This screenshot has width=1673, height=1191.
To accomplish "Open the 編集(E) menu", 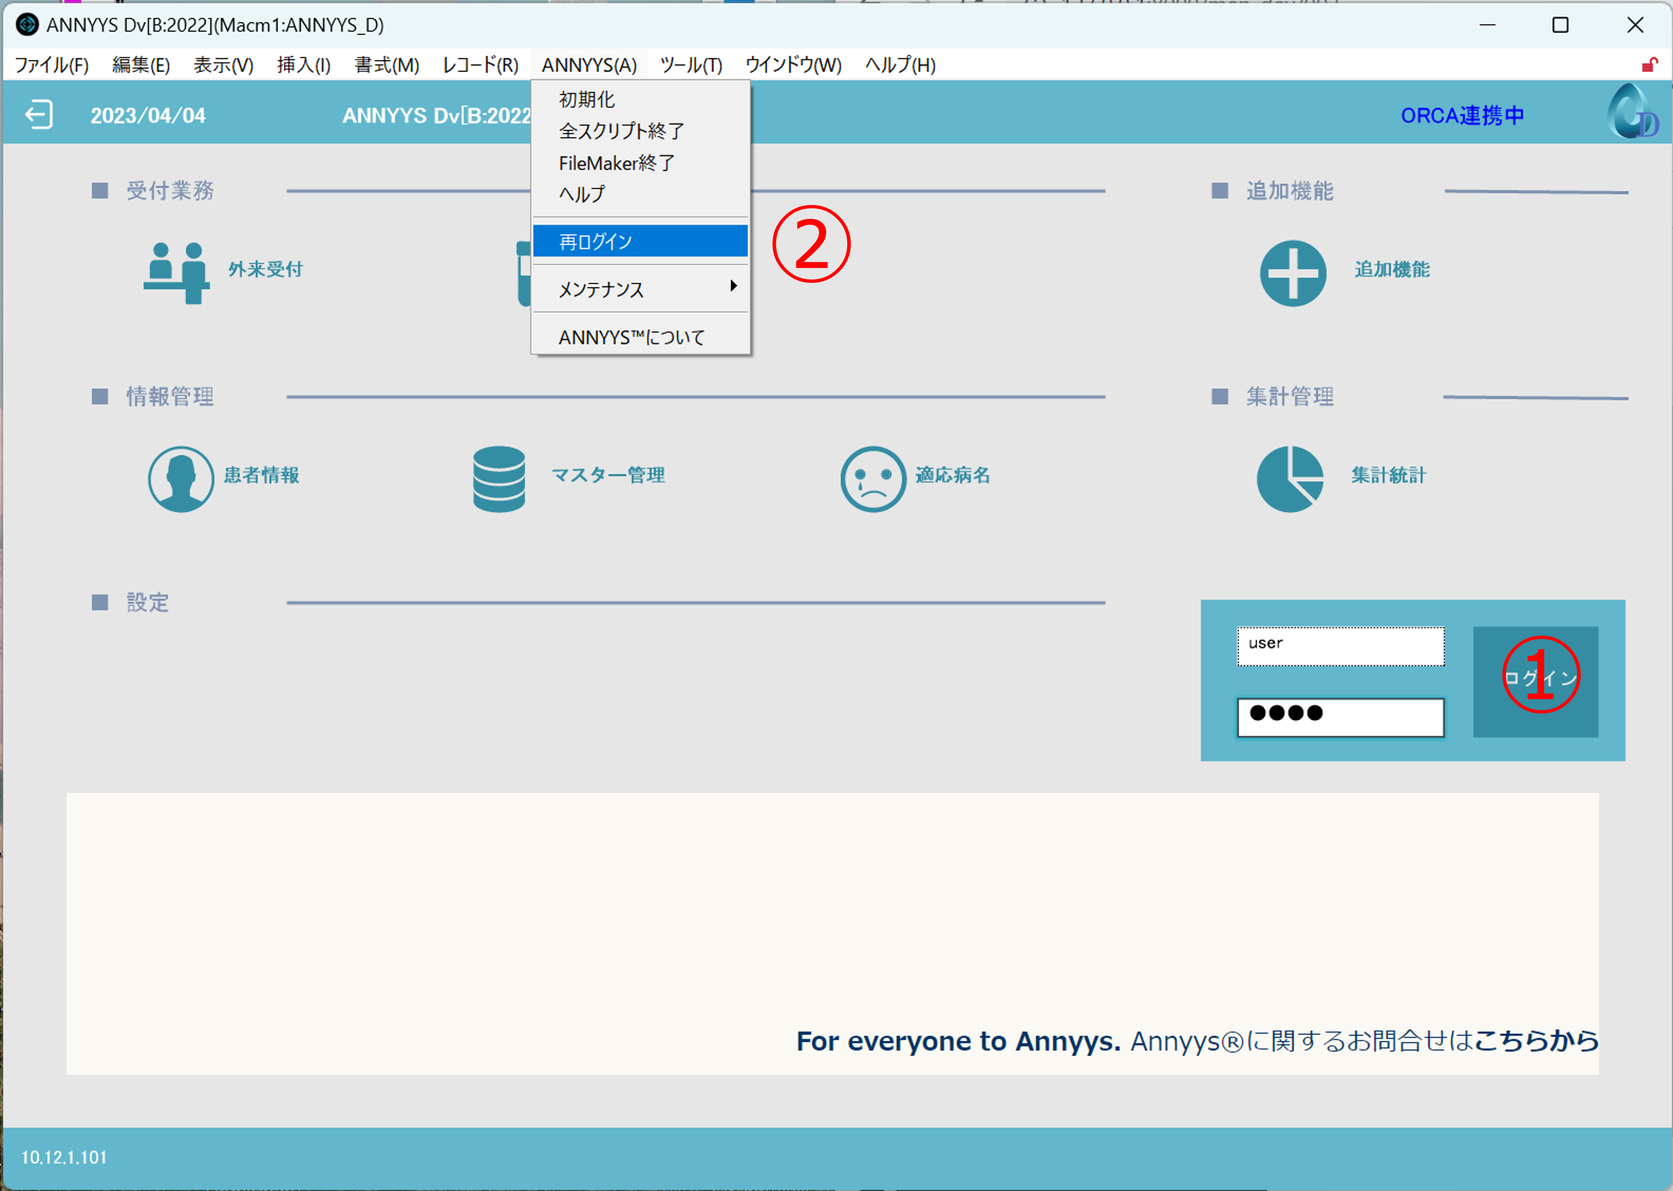I will (141, 65).
